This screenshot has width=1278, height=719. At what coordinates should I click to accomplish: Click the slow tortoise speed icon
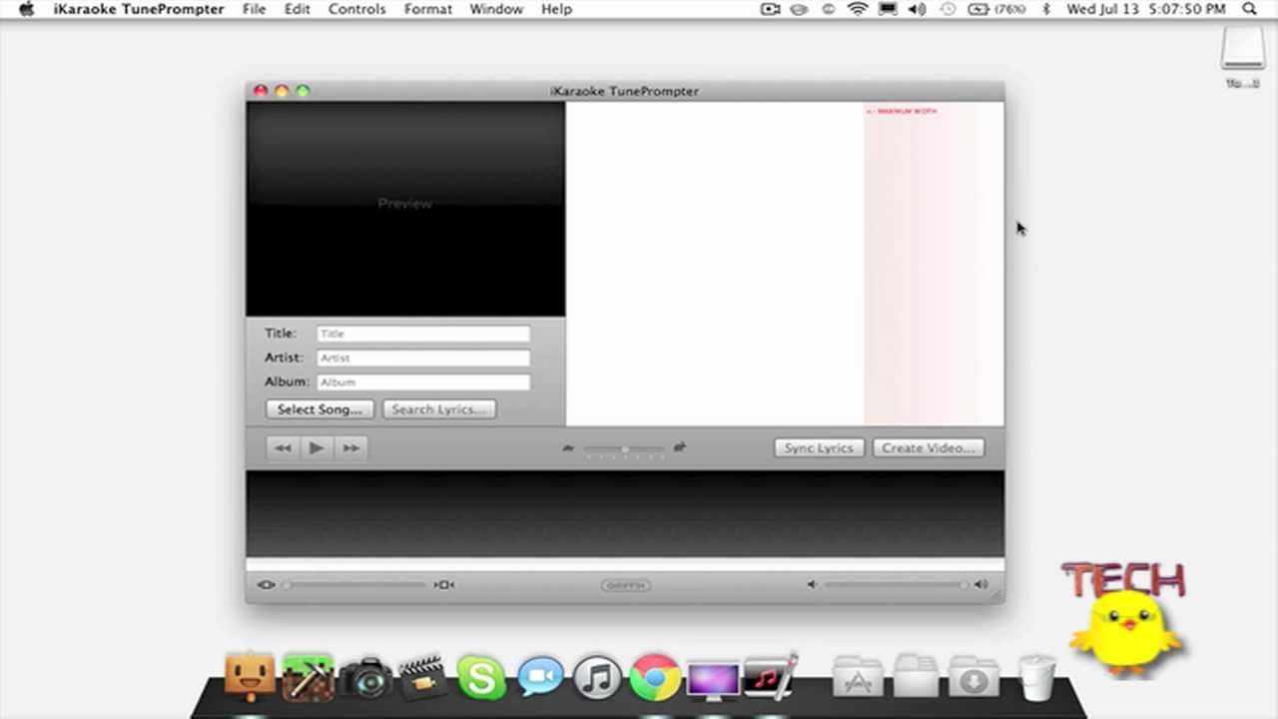pyautogui.click(x=568, y=448)
